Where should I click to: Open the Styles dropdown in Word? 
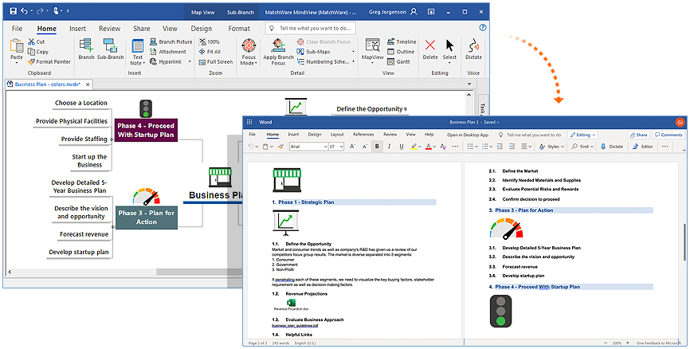click(x=553, y=147)
